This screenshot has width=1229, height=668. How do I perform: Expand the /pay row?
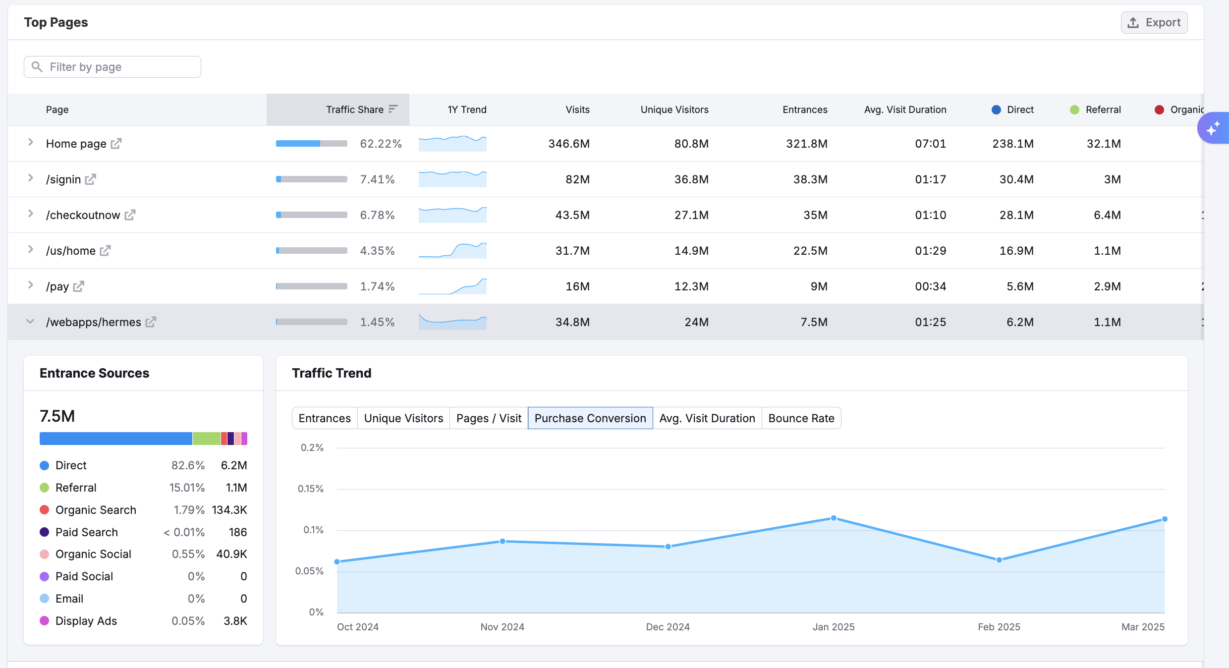click(x=30, y=285)
